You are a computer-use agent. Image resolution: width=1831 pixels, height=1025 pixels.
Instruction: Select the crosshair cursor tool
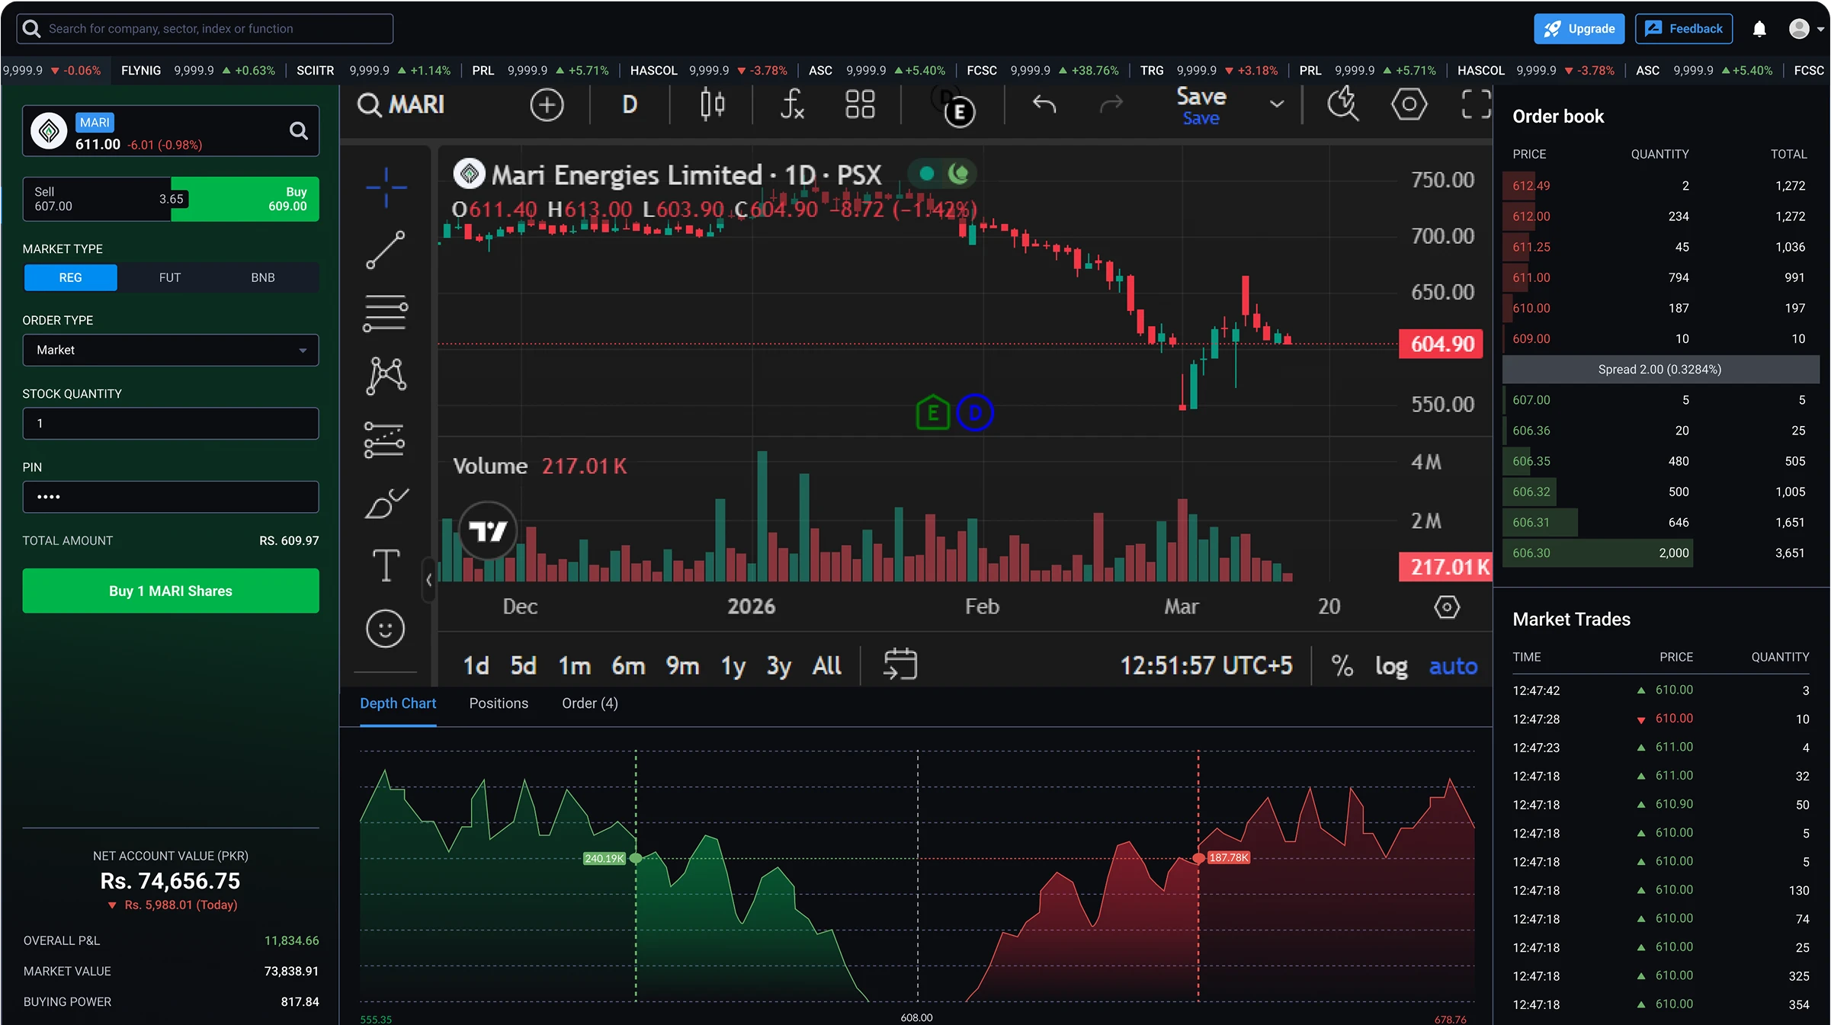[x=386, y=187]
